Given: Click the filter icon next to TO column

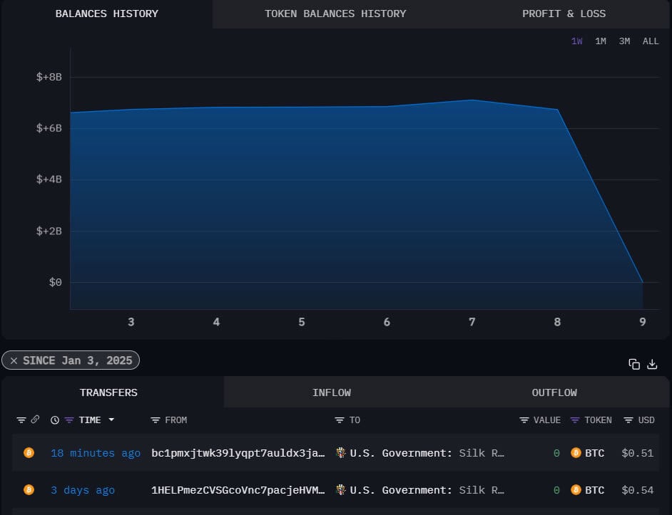Looking at the screenshot, I should click(340, 420).
